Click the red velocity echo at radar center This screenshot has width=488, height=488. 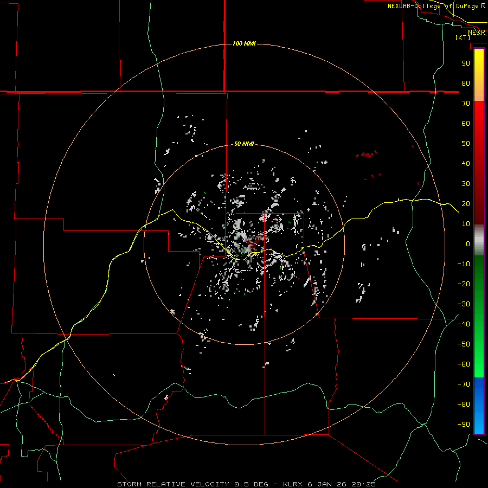pyautogui.click(x=256, y=241)
